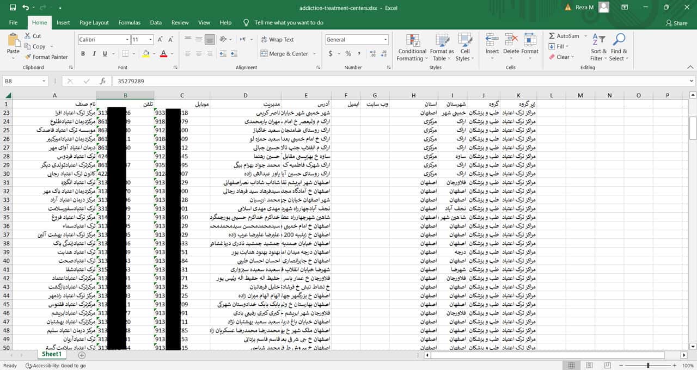Increase font size with the large A icon
Viewport: 697px width, 370px height.
[x=161, y=39]
